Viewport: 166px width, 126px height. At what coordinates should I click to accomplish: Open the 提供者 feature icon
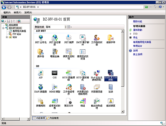click(41, 53)
